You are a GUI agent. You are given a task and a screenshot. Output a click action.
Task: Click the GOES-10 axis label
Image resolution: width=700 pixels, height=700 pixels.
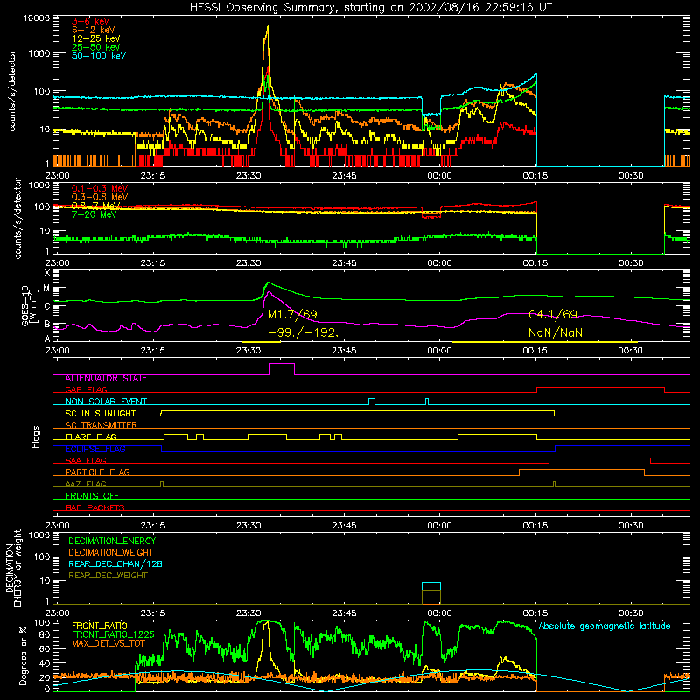(x=28, y=305)
